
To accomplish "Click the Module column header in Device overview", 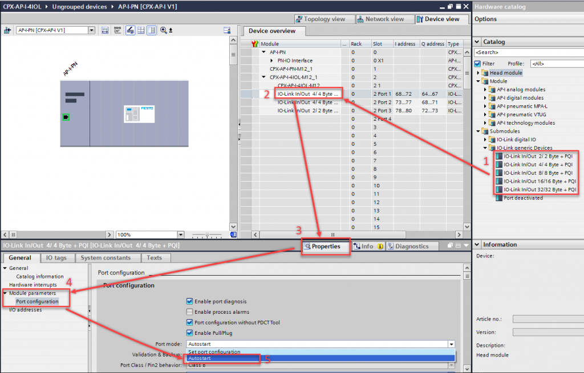I will pyautogui.click(x=300, y=44).
